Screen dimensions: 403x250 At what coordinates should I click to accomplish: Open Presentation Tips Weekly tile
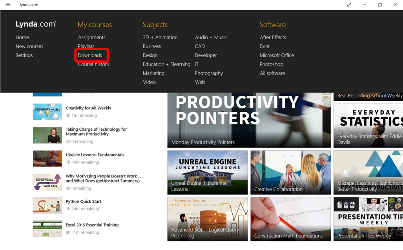point(368,219)
